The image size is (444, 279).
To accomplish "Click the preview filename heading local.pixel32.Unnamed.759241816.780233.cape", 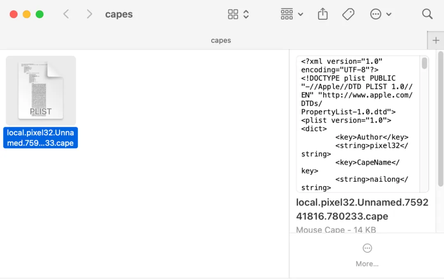I will [362, 209].
